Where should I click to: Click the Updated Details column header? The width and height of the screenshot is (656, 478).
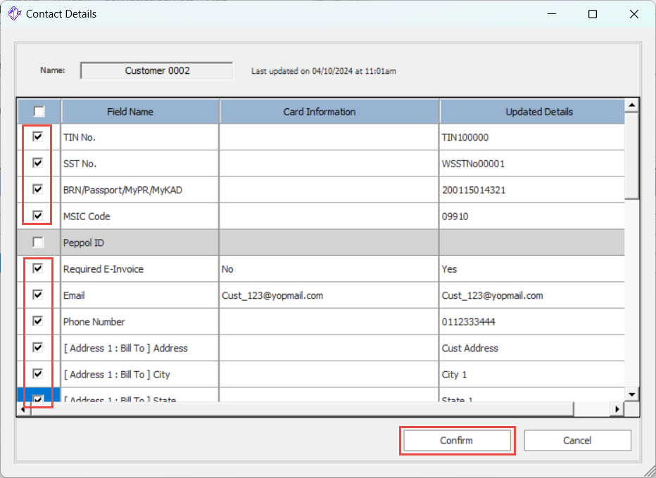[x=538, y=112]
